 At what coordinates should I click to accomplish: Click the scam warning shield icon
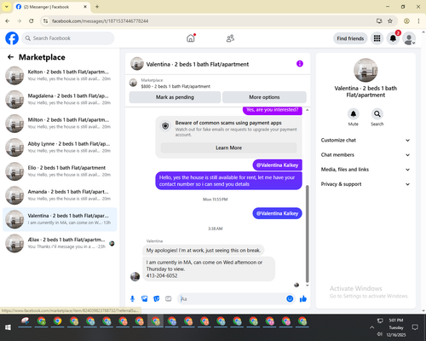click(x=165, y=126)
